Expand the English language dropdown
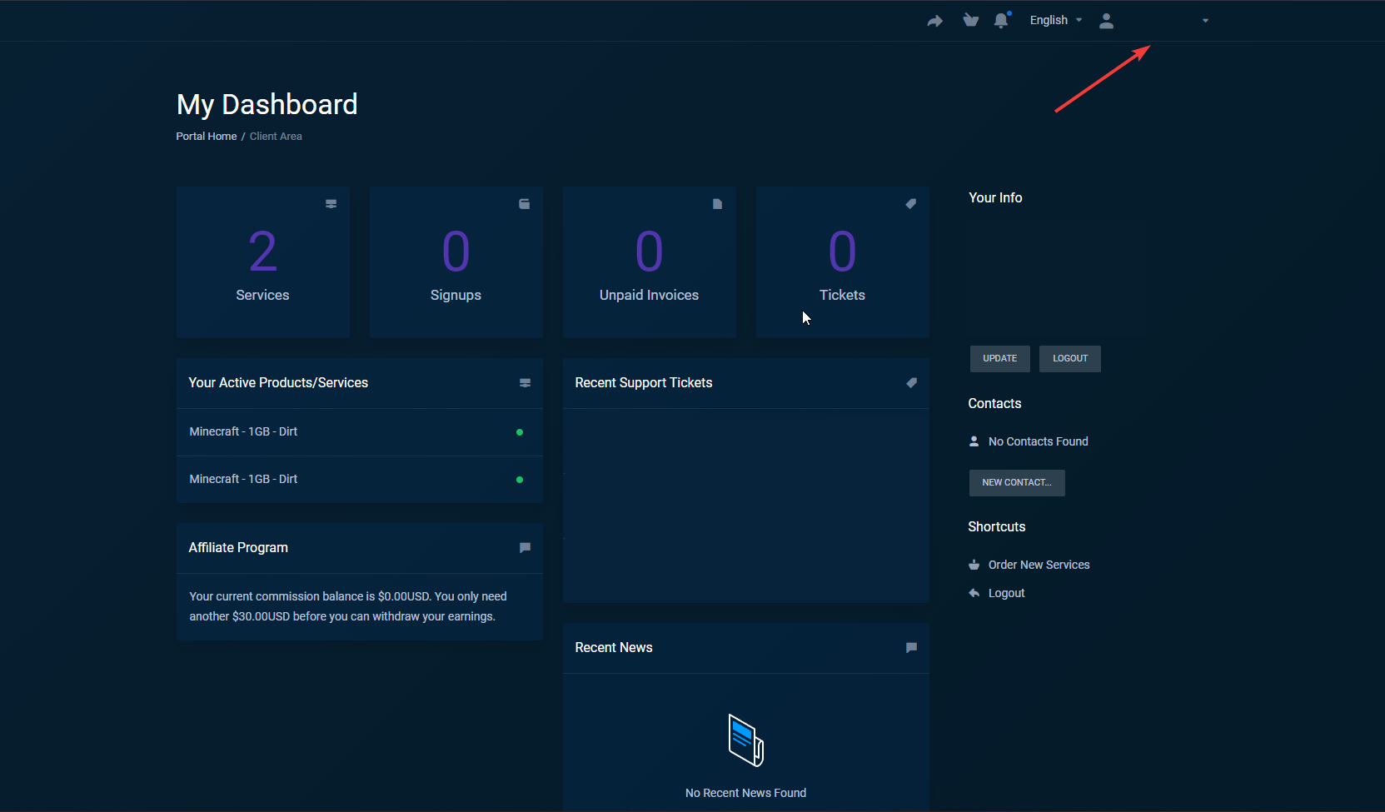1385x812 pixels. pos(1055,21)
